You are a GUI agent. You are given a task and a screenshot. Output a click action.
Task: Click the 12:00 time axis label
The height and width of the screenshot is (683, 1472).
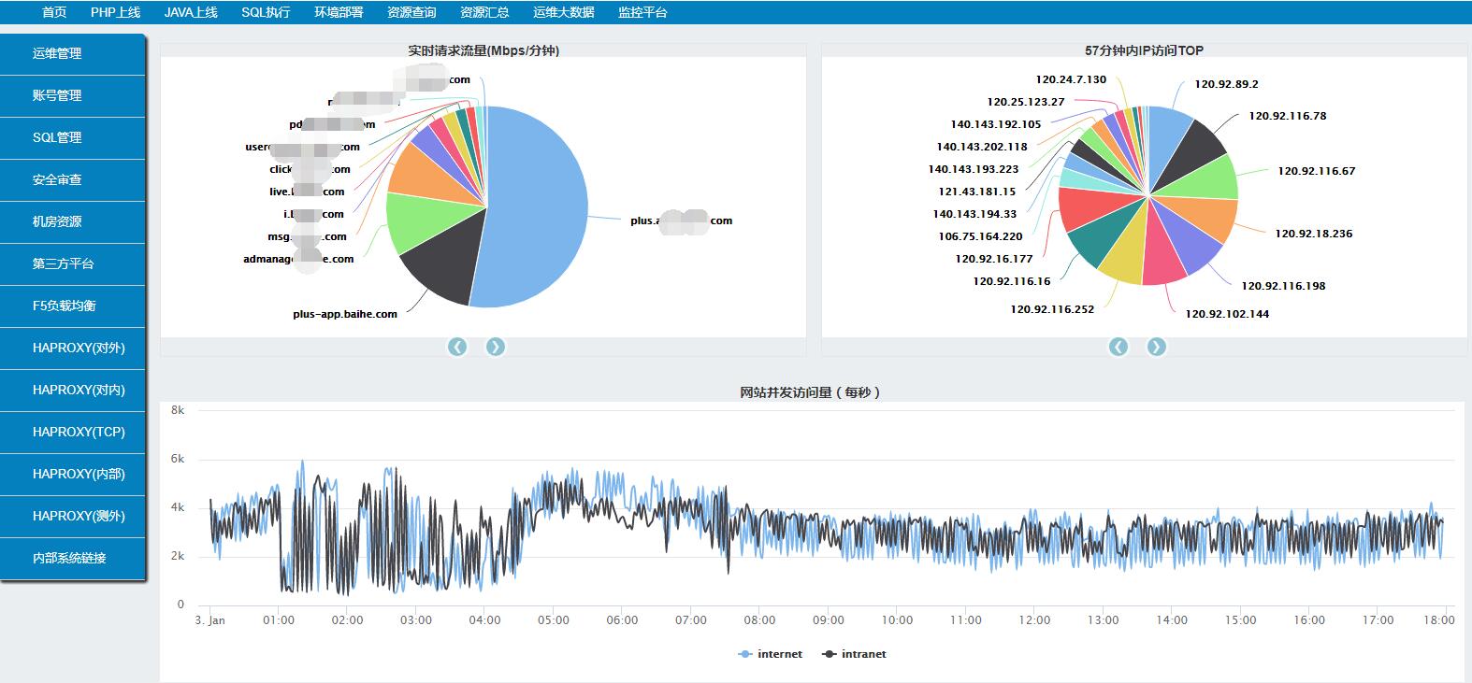(x=1034, y=620)
